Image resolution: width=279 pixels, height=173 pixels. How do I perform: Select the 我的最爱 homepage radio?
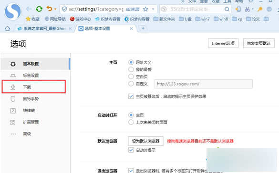coord(131,69)
